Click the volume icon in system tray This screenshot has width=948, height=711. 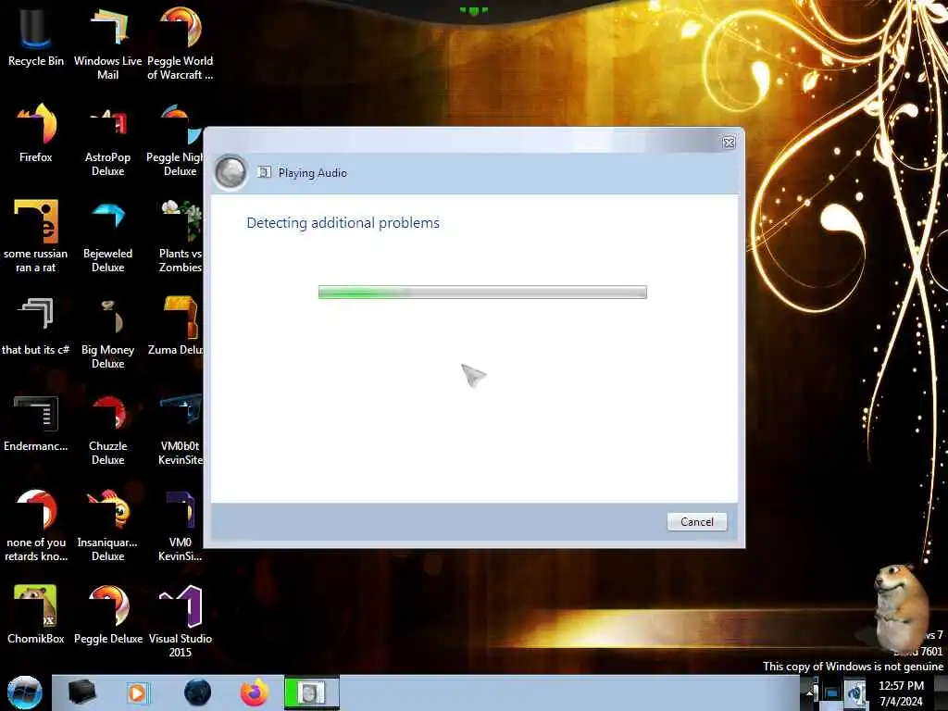click(x=856, y=692)
